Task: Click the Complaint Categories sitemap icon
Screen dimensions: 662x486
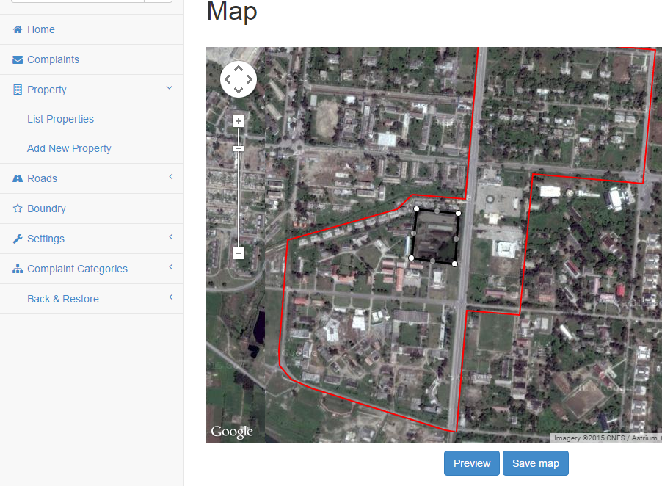Action: tap(18, 269)
